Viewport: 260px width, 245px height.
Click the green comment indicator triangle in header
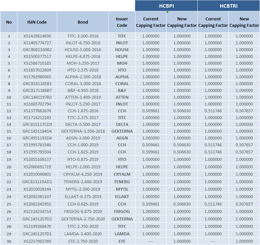[167, 12]
